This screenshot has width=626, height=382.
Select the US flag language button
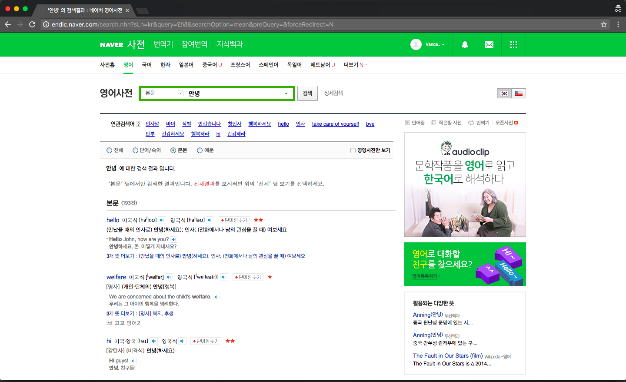tap(519, 93)
